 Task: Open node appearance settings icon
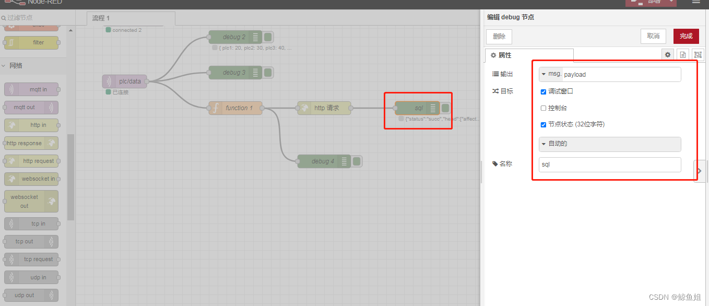(698, 55)
